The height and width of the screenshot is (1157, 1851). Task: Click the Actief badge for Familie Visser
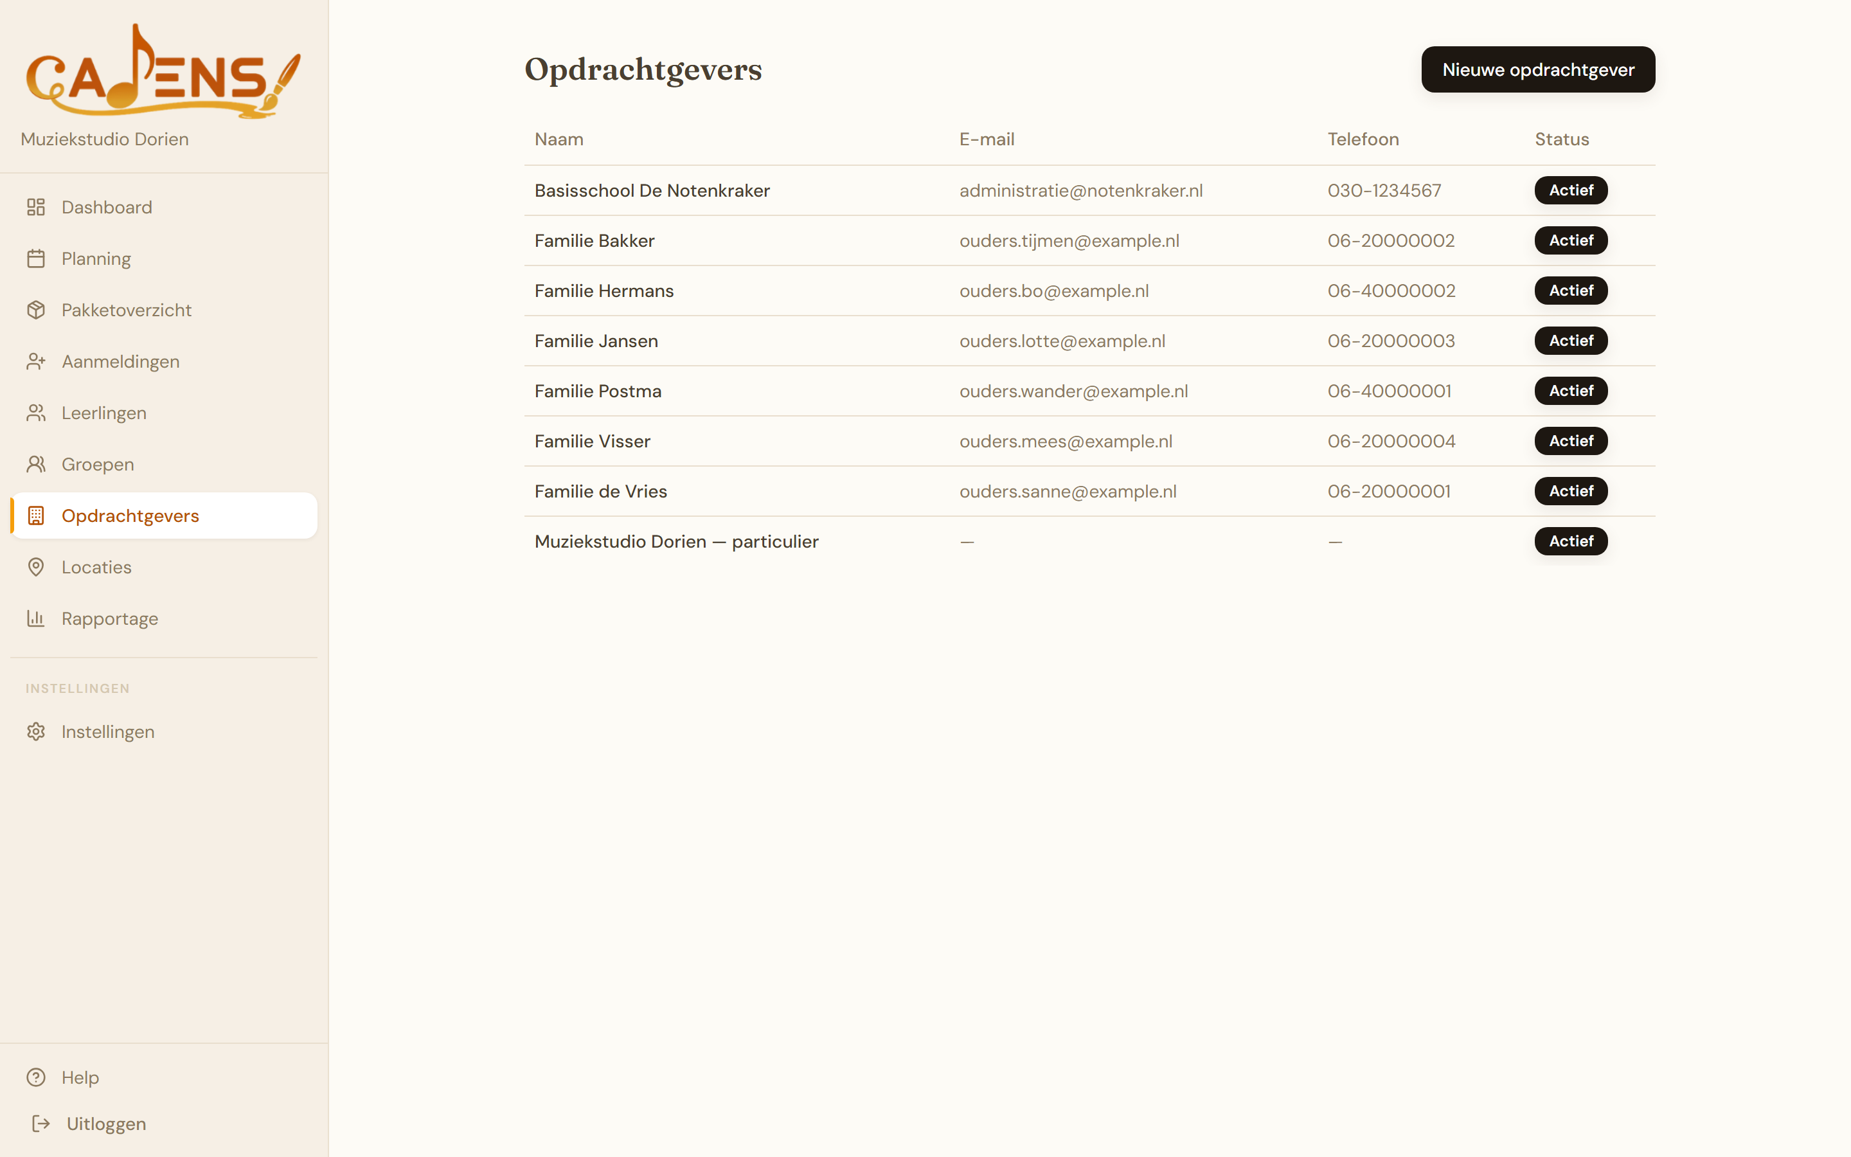(x=1571, y=441)
